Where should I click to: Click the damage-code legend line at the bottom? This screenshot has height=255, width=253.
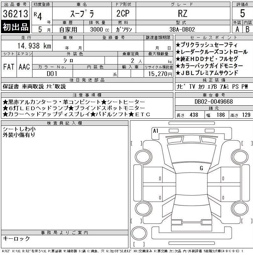[x=123, y=251]
